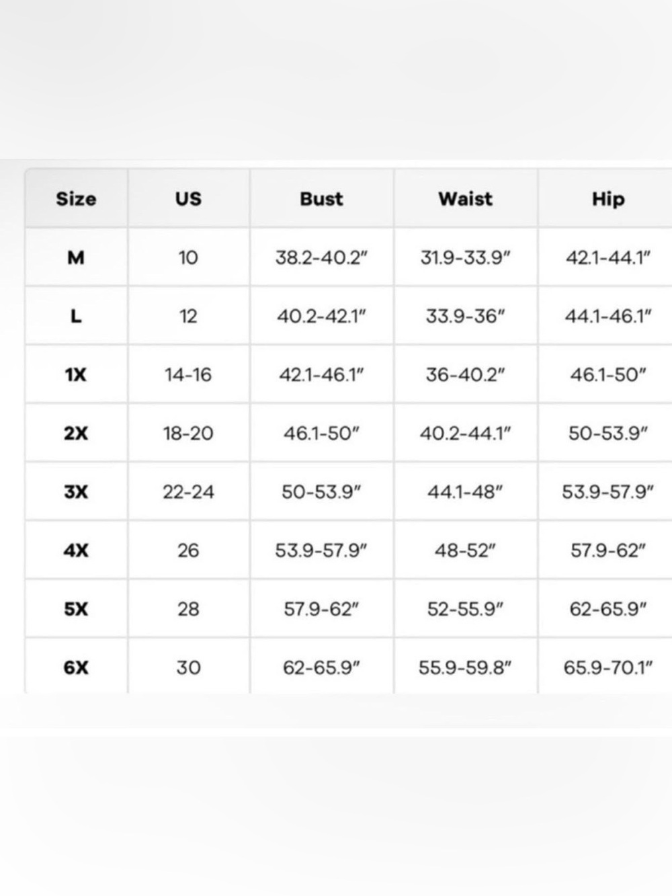Click hip measurement 65.9-70.1" cell

[608, 667]
